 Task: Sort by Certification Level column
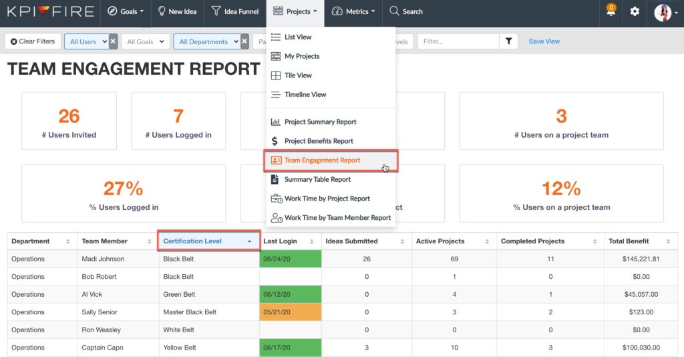209,241
